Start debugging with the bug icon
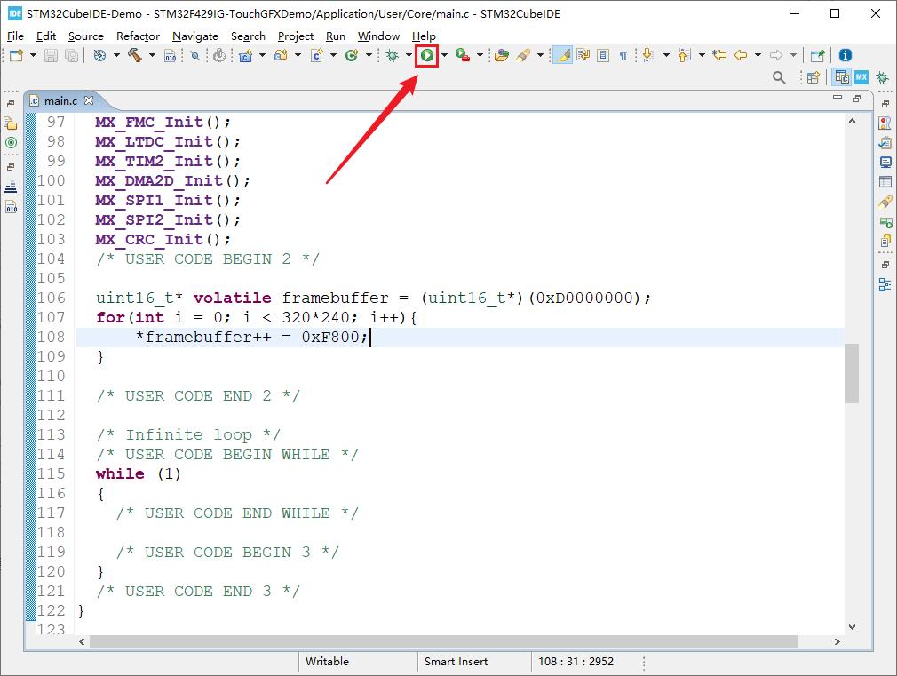This screenshot has height=676, width=897. coord(392,55)
